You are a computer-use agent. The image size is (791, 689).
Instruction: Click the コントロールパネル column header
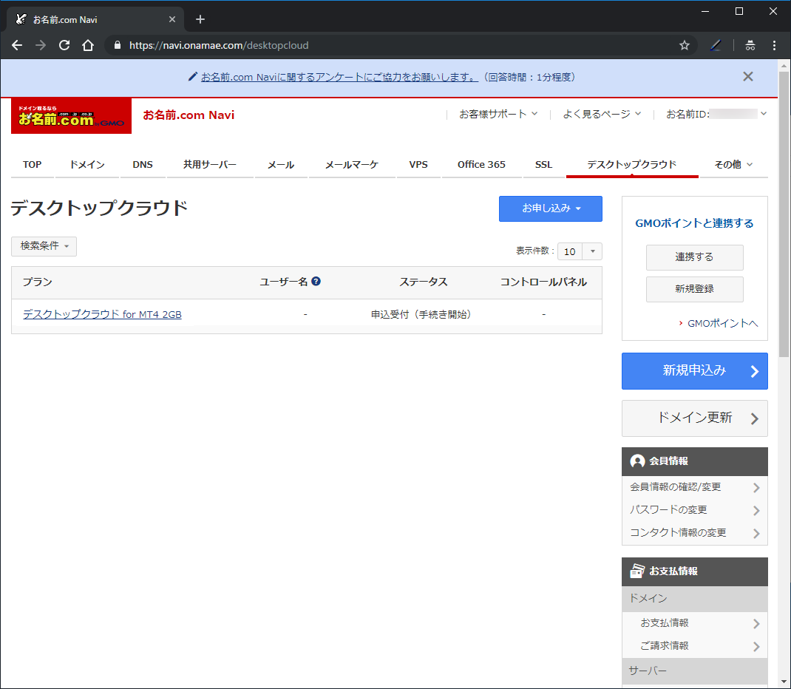tap(543, 282)
